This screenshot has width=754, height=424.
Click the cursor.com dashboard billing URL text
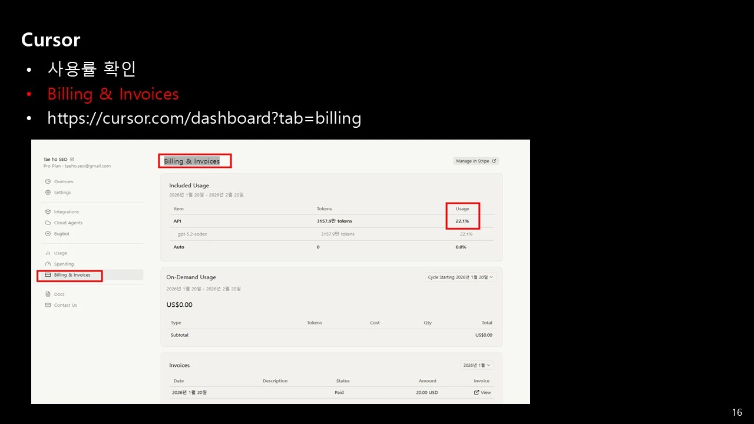click(x=204, y=118)
